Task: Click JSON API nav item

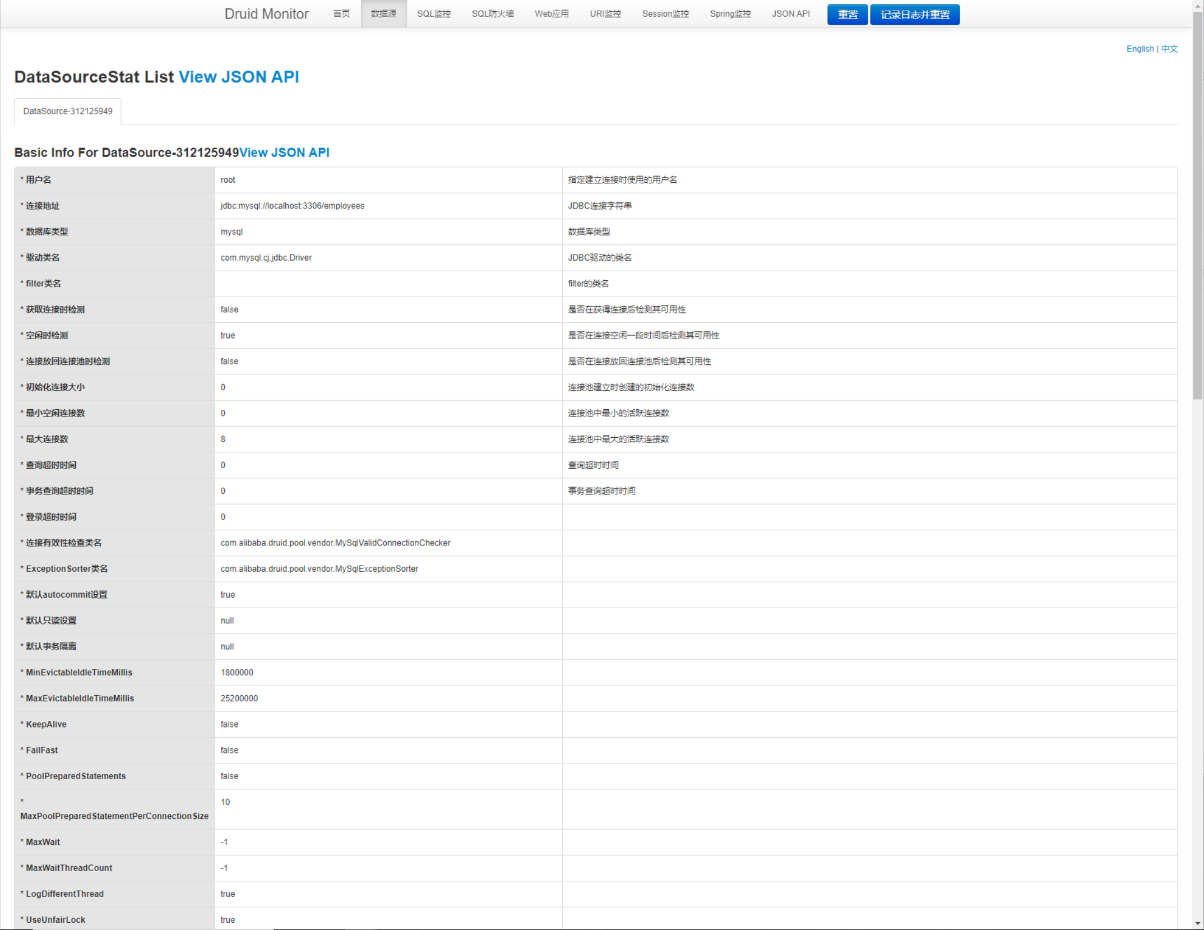Action: point(790,14)
